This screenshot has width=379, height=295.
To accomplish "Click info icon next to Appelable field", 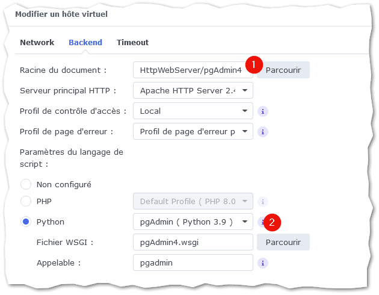I will 263,263.
